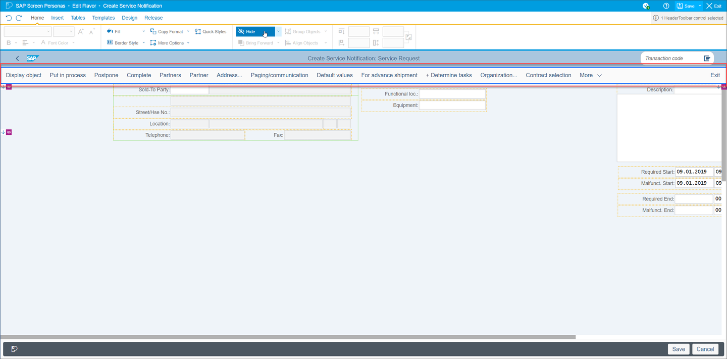Screen dimensions: 727x359
Task: Click Personas icon in footer bar
Action: tap(15, 349)
